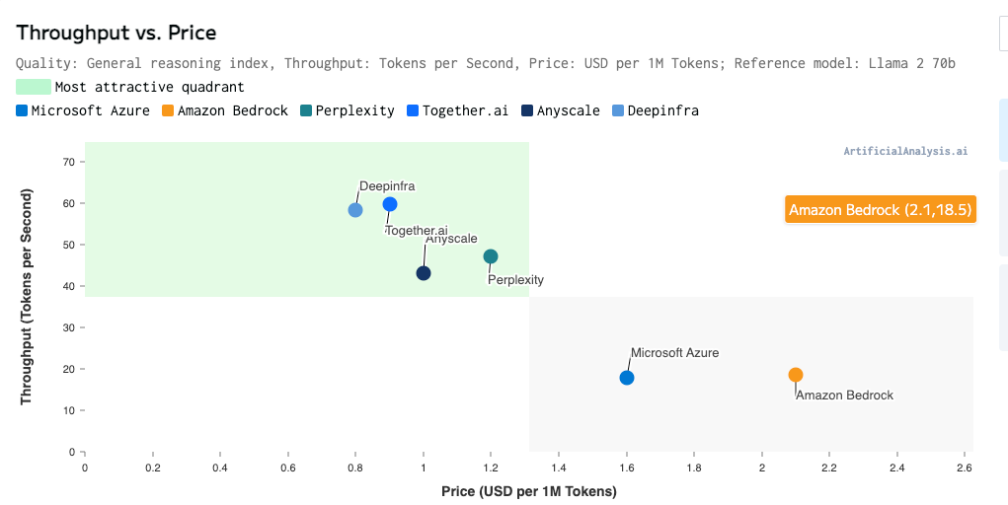Hide Together.ai series via legend
1008x505 pixels.
456,110
